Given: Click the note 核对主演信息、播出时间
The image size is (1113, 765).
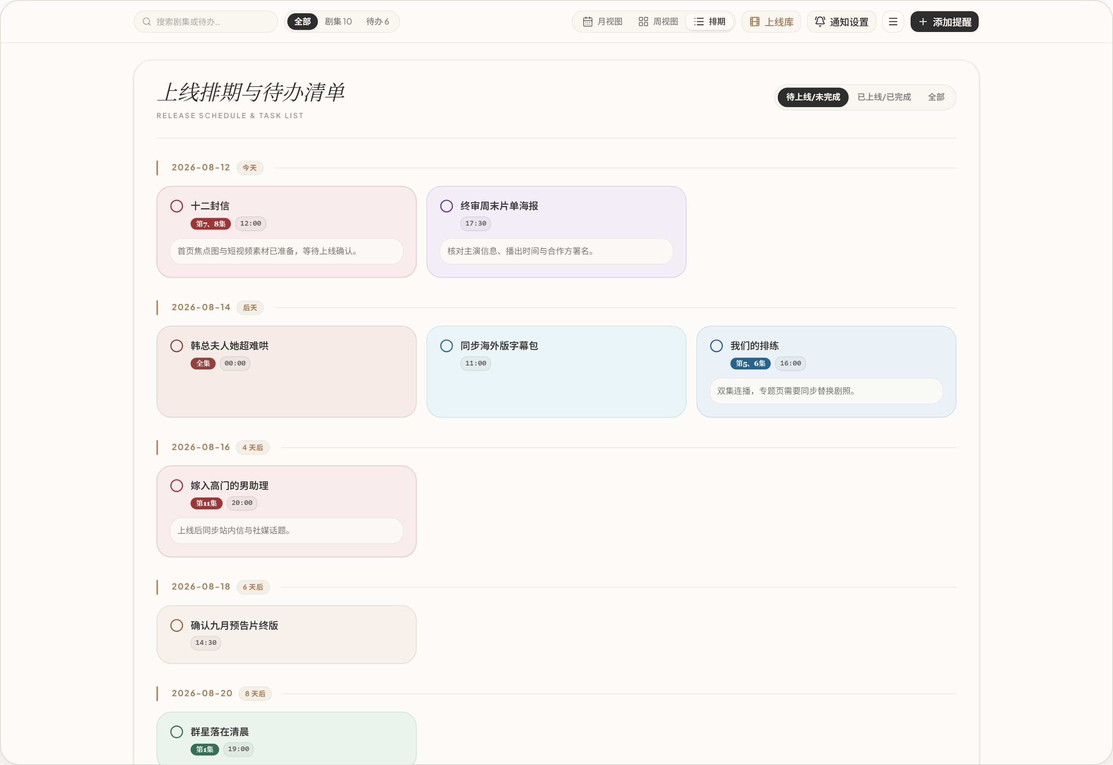Looking at the screenshot, I should click(556, 251).
